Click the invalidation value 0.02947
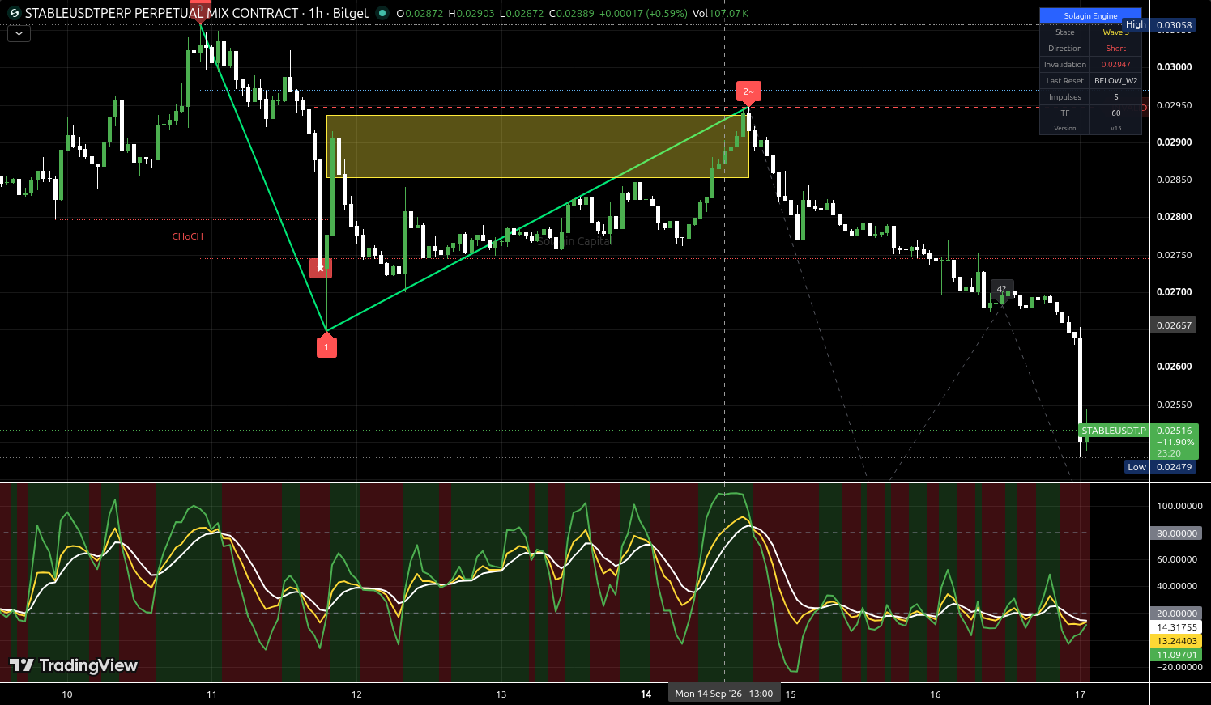The height and width of the screenshot is (705, 1211). coord(1115,65)
